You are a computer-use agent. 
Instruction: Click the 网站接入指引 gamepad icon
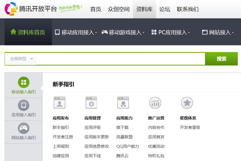[24, 128]
